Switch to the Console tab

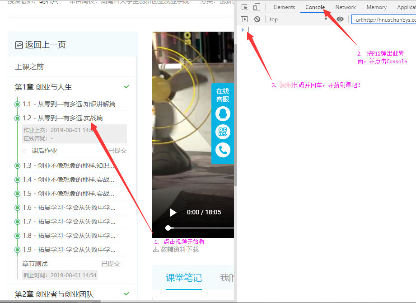315,7
